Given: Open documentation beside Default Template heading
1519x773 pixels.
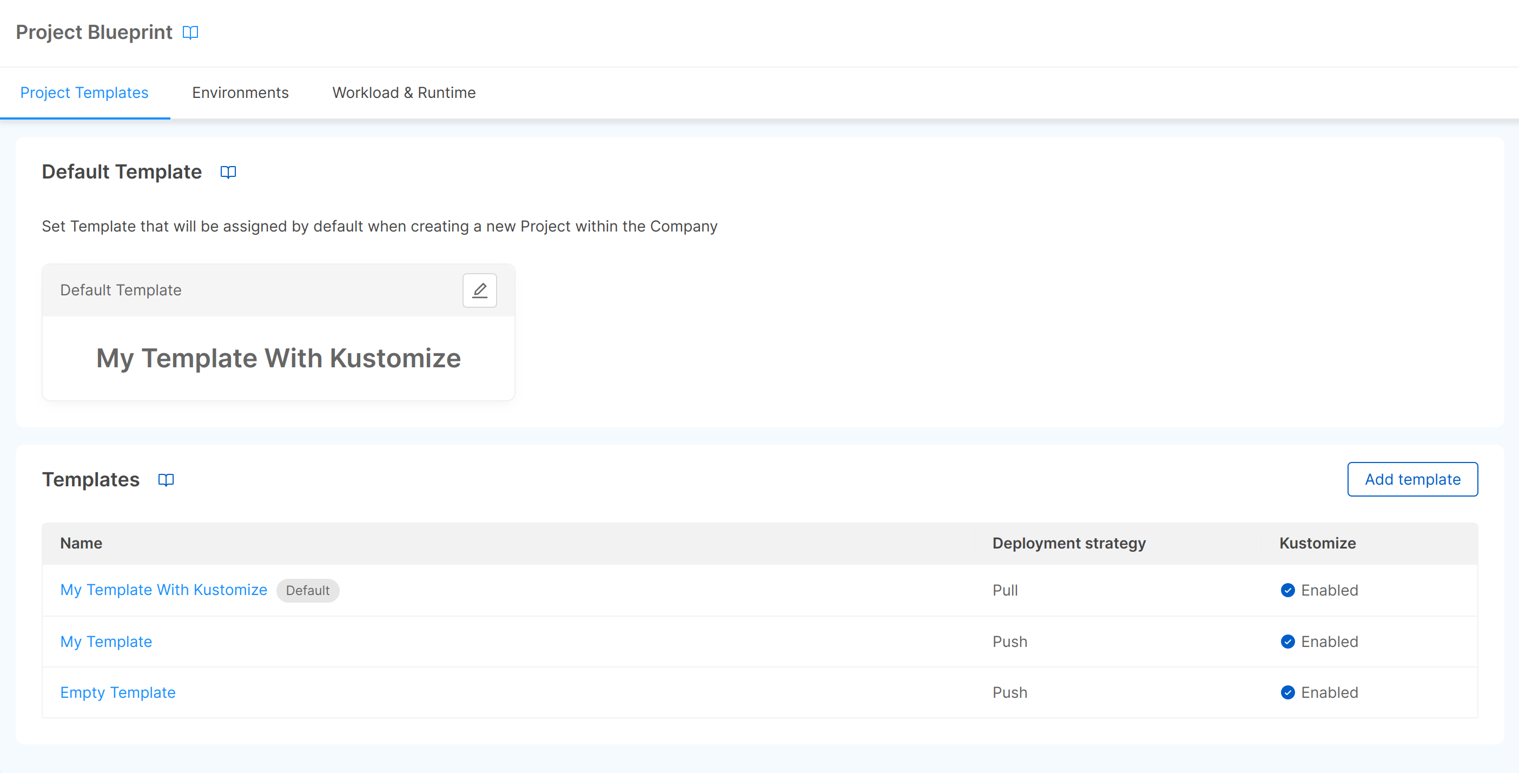Looking at the screenshot, I should [x=228, y=172].
